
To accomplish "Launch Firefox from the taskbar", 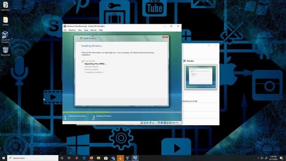I will coord(91,158).
